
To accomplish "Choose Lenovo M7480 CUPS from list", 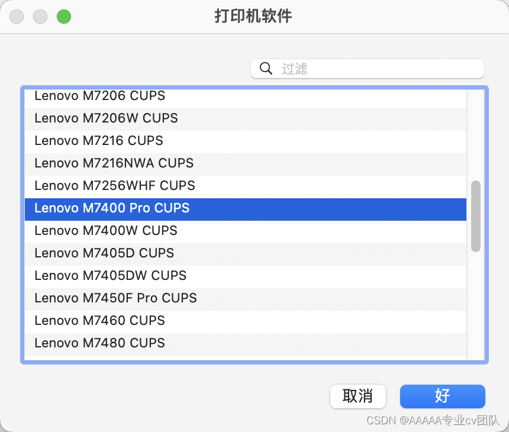I will (246, 344).
